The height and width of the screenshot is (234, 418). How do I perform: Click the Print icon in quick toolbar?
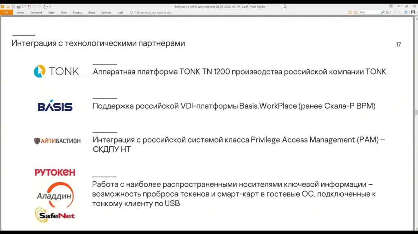coord(18,7)
